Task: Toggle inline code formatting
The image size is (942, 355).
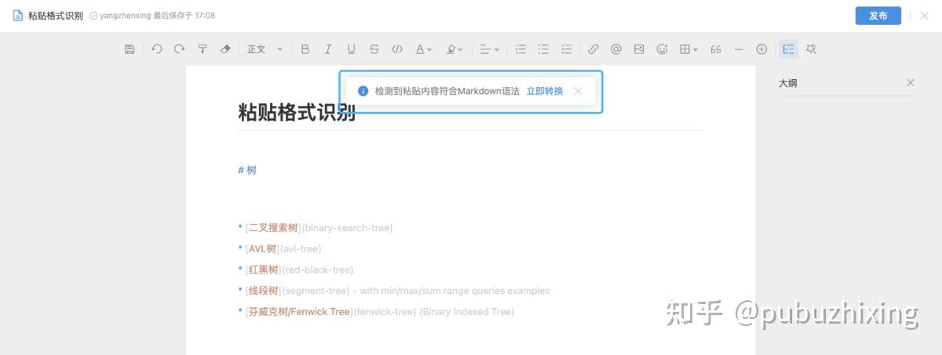Action: point(397,49)
